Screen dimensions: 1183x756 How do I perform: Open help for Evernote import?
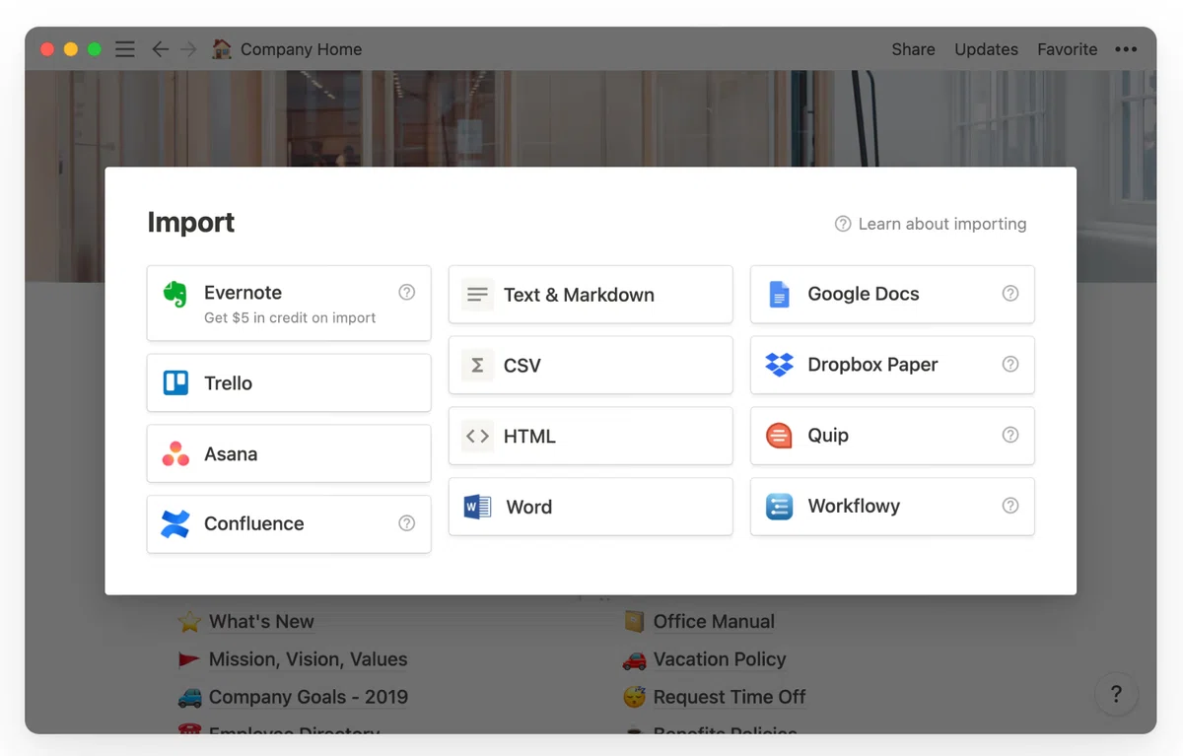(x=406, y=292)
